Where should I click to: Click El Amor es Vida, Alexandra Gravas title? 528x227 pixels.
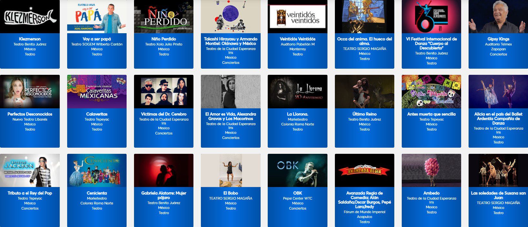point(231,116)
